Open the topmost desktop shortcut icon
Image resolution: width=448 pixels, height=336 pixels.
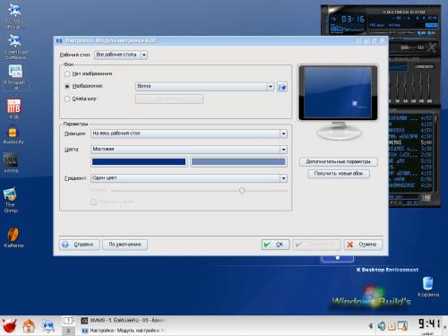[13, 16]
